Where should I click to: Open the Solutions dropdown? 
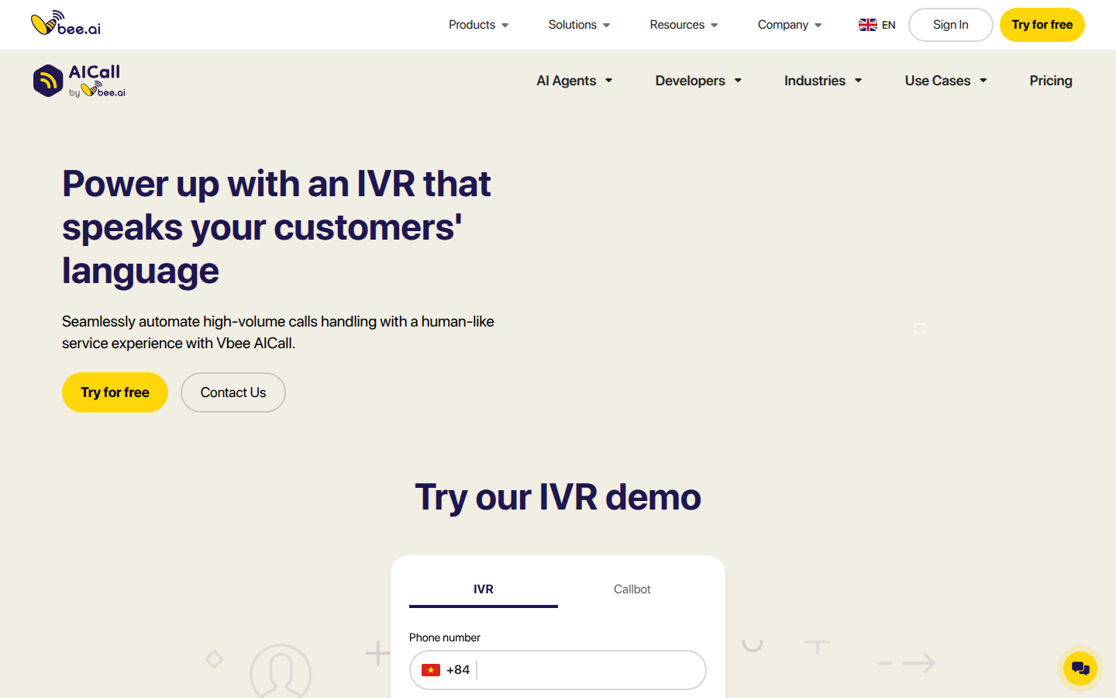pos(579,25)
